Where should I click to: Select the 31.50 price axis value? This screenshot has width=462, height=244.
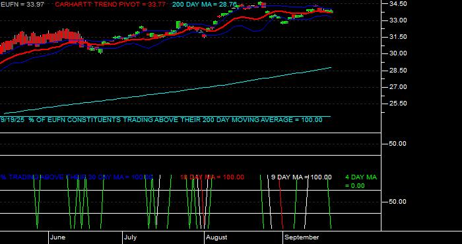[398, 37]
